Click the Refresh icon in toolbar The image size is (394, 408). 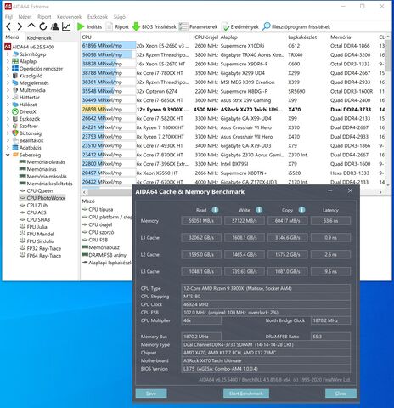tap(43, 26)
